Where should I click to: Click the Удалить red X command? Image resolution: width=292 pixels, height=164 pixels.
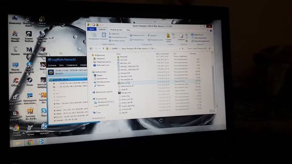[x=153, y=36]
